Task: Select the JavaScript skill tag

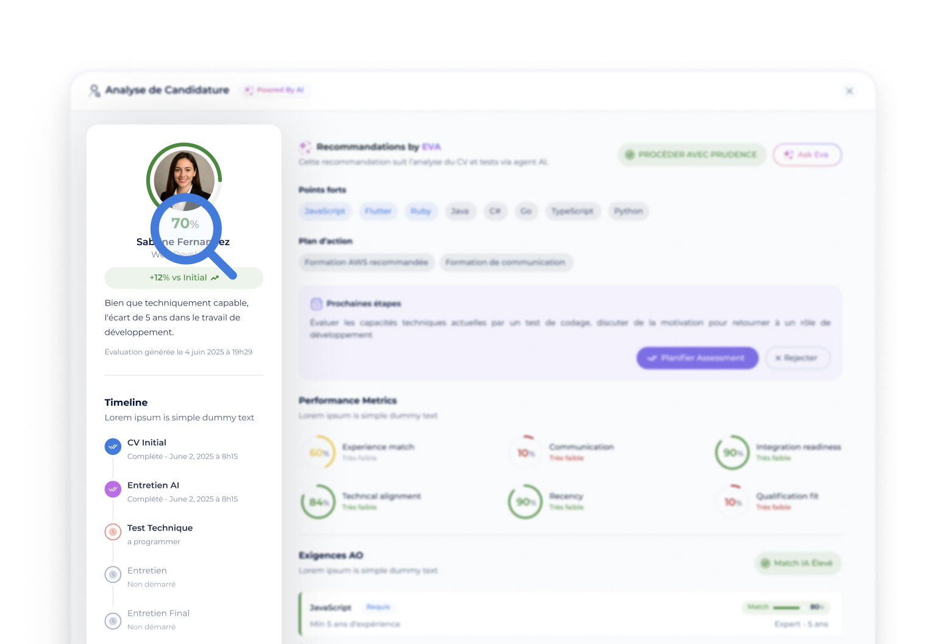Action: pyautogui.click(x=325, y=211)
